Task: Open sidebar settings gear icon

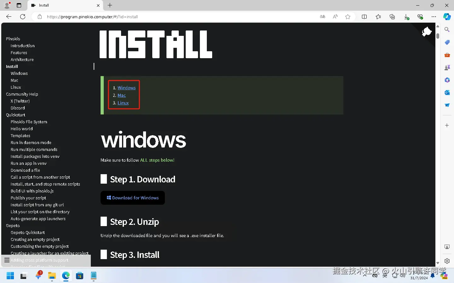Action: coord(447,261)
